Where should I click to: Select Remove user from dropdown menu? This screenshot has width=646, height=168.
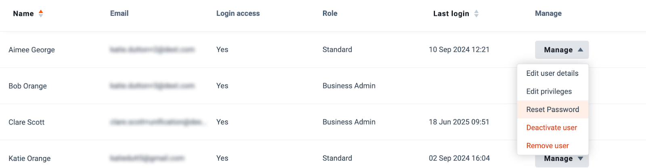[x=547, y=146]
